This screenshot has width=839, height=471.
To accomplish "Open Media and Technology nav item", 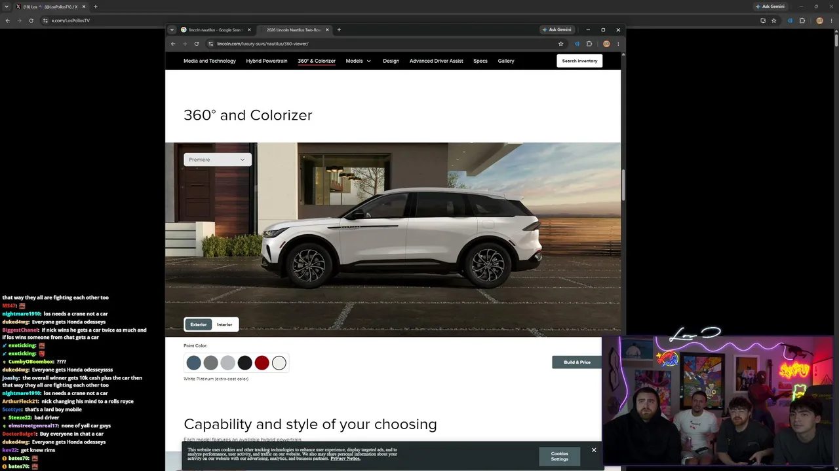I will coord(210,61).
